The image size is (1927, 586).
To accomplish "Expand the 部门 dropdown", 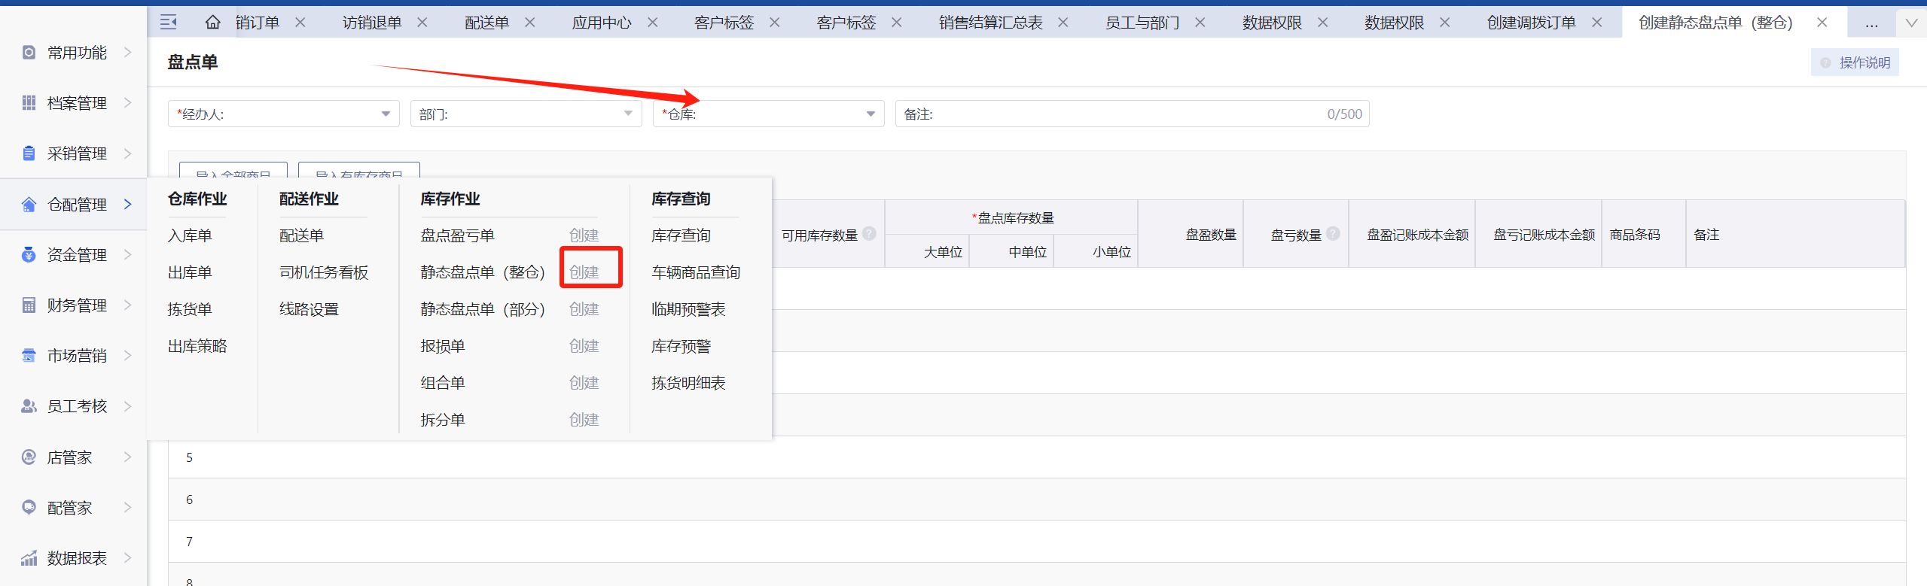I will click(x=627, y=114).
